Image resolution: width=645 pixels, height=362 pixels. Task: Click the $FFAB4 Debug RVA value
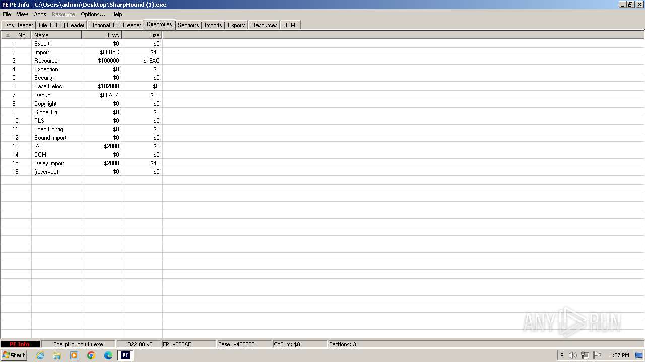tap(109, 95)
